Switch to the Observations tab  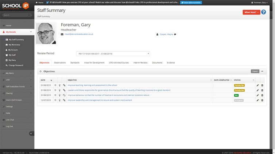click(x=60, y=63)
